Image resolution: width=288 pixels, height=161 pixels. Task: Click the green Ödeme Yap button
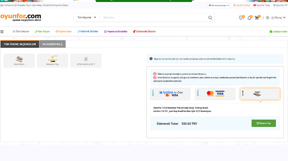coord(263,123)
